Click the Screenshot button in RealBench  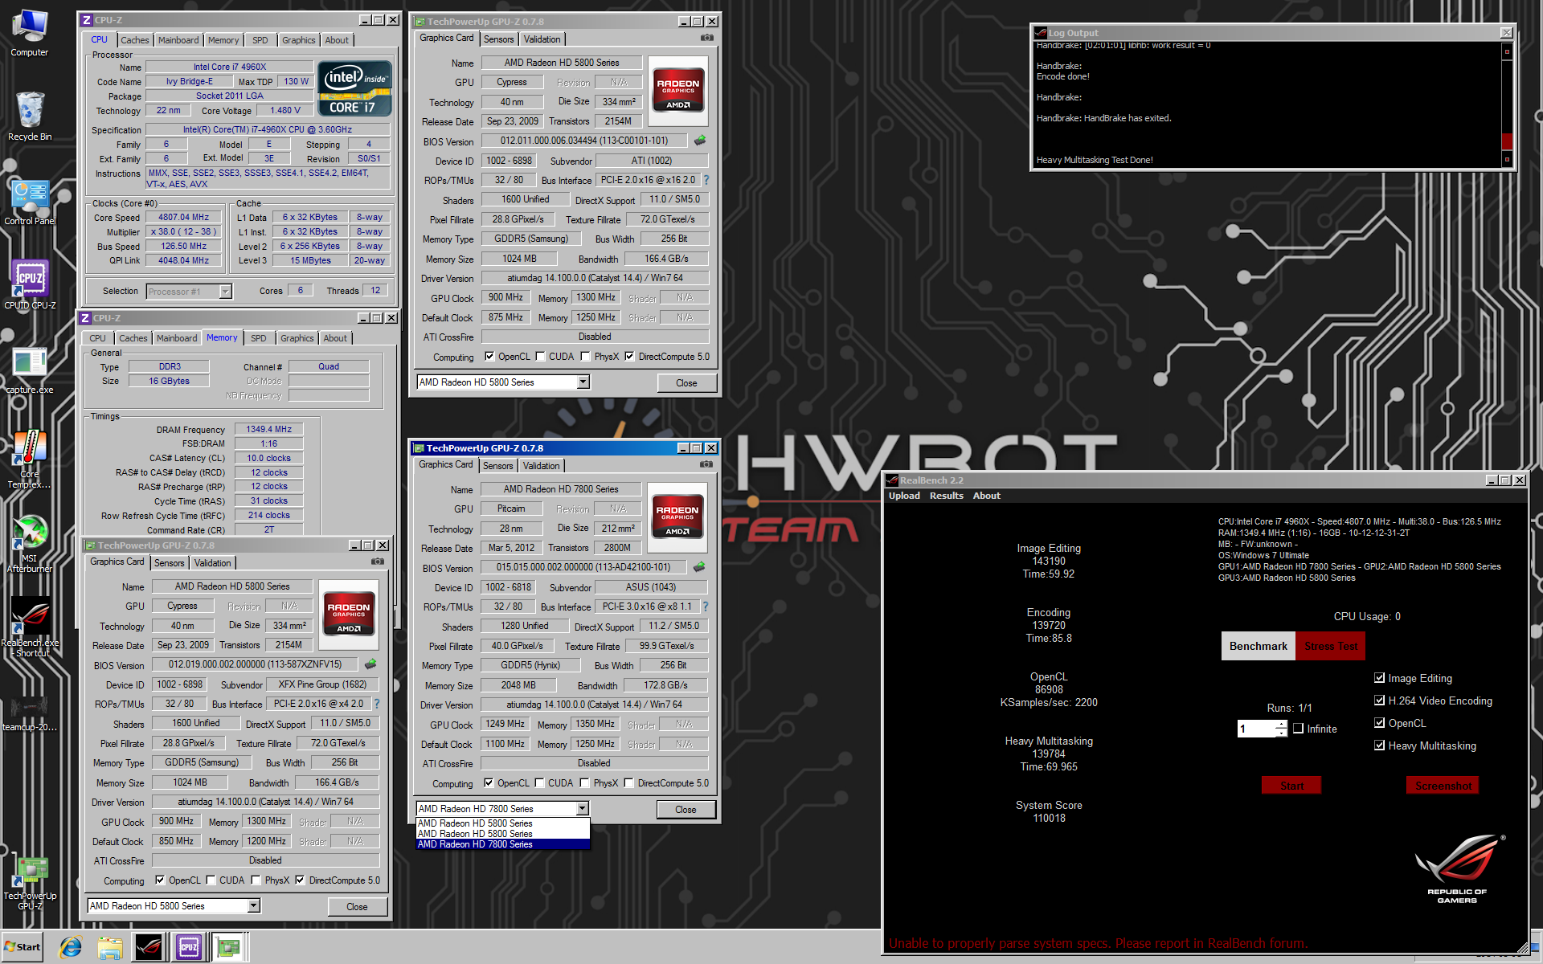[1443, 786]
